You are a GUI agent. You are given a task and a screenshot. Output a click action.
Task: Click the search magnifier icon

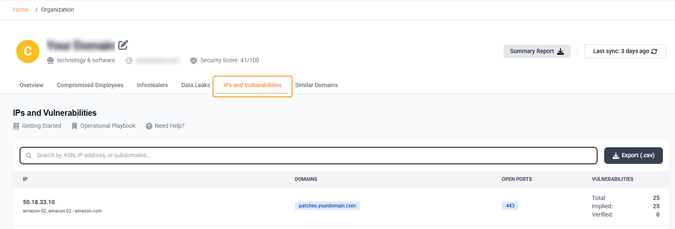tap(29, 156)
